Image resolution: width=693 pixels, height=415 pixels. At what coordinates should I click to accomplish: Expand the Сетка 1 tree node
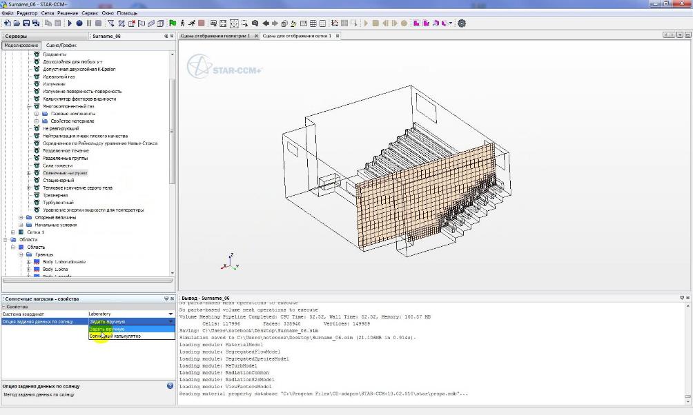13,232
